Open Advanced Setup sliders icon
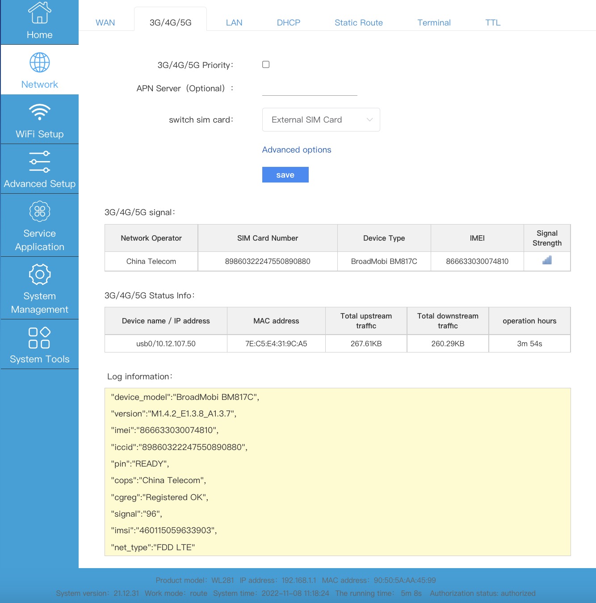Screen dimensions: 596x603 [x=39, y=162]
